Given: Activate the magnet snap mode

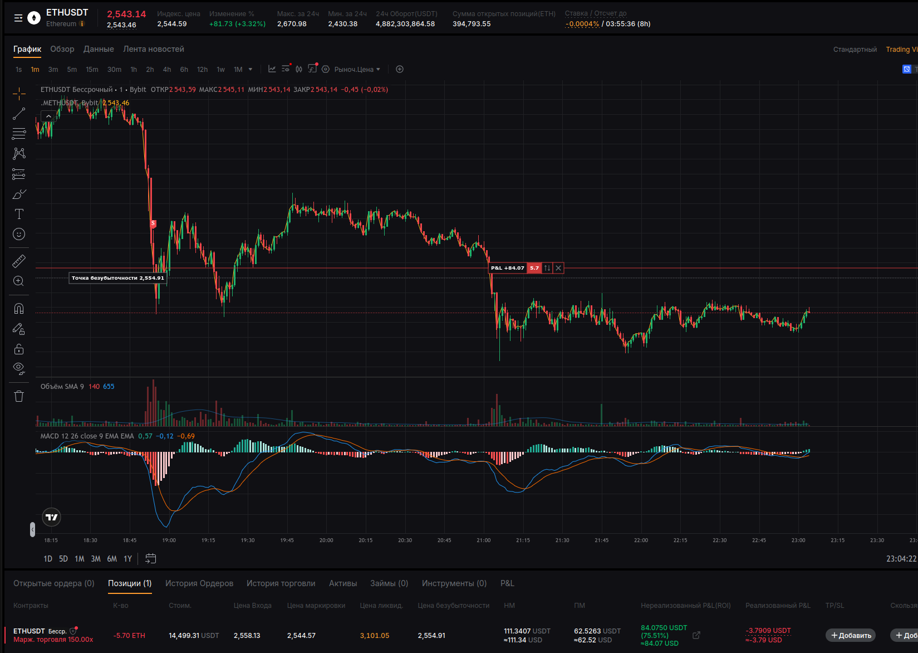Looking at the screenshot, I should click(x=19, y=309).
